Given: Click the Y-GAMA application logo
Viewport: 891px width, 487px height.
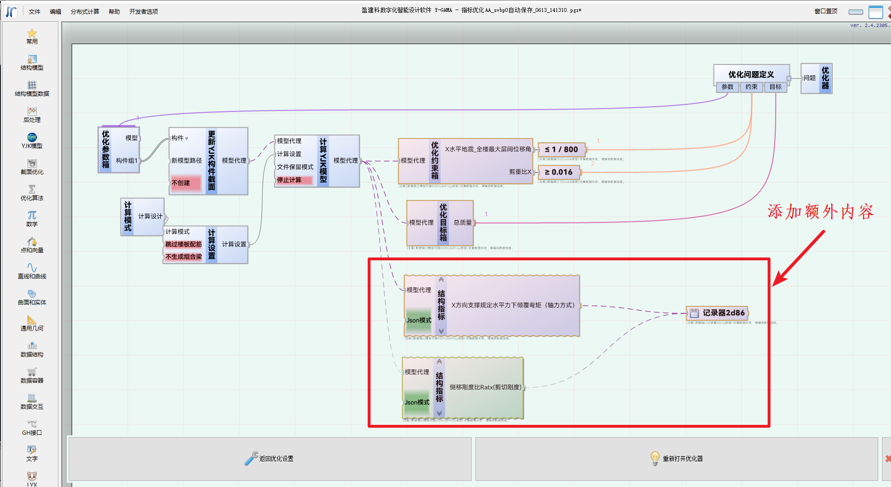Looking at the screenshot, I should pos(10,11).
